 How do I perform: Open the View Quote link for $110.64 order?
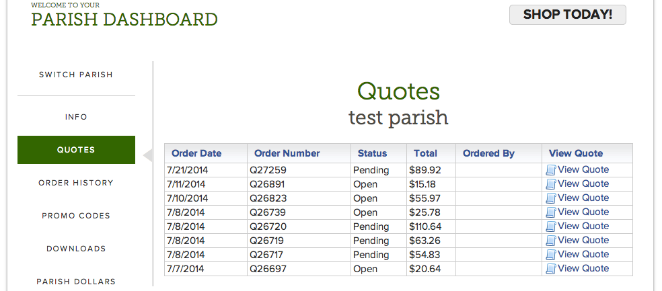(583, 226)
